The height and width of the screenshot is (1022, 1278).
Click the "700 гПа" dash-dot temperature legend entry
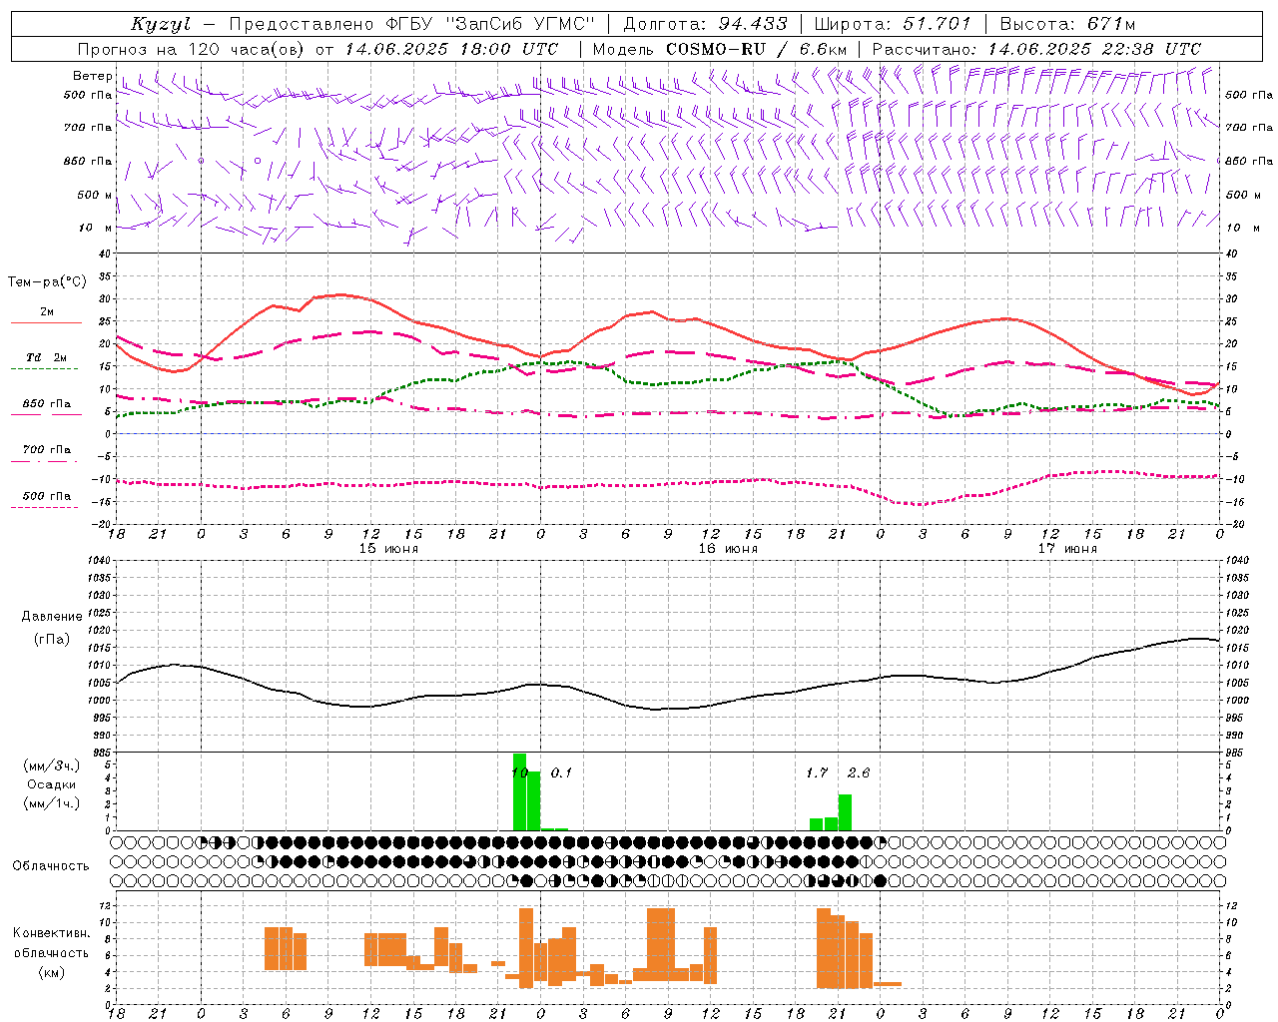(47, 450)
